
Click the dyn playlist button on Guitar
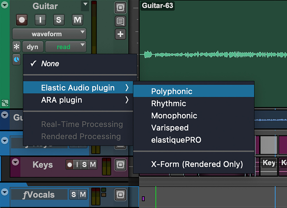click(x=33, y=47)
